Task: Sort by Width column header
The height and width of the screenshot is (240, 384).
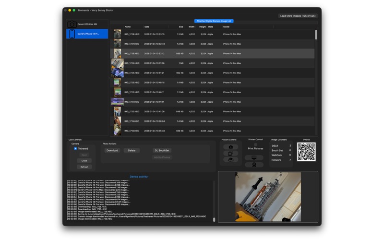Action: tap(192, 27)
